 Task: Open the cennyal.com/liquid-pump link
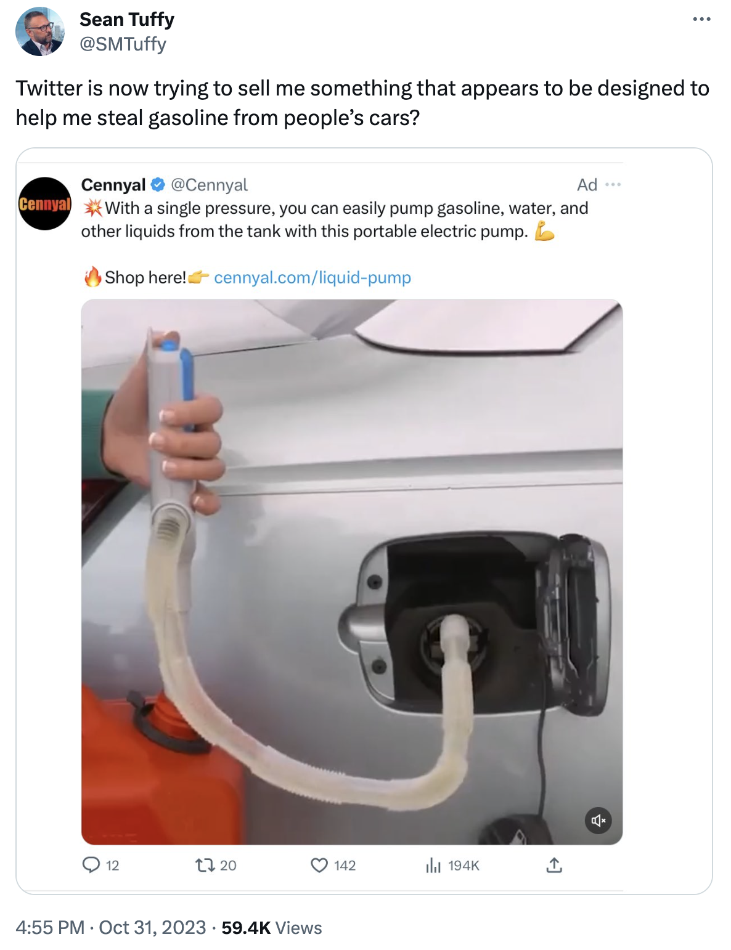pos(312,278)
